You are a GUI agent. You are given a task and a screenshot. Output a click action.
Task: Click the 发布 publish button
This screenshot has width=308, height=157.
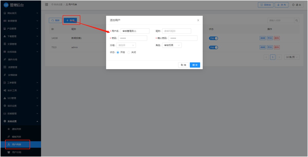pos(282,5)
